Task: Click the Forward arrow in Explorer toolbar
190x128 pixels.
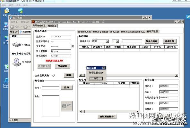Action: 25,26
